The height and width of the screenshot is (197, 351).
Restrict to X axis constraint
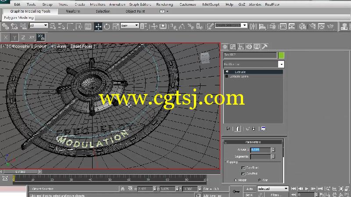coord(6,37)
